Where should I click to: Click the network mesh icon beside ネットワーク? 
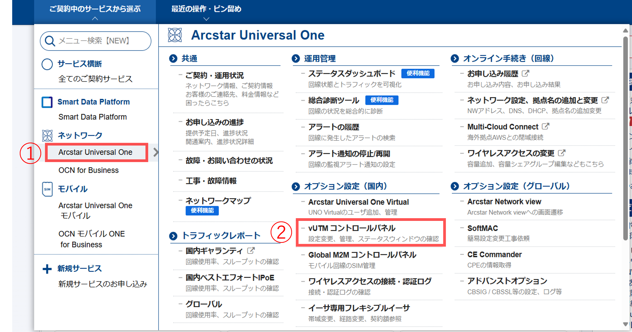click(x=47, y=136)
